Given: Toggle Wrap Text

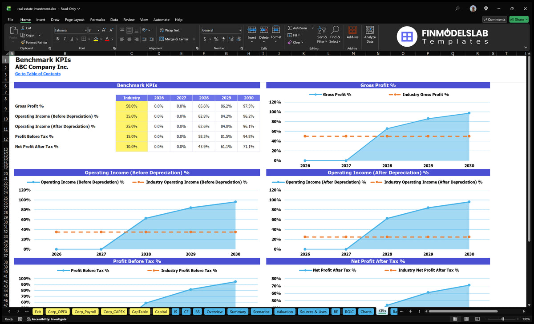Looking at the screenshot, I should click(x=170, y=30).
